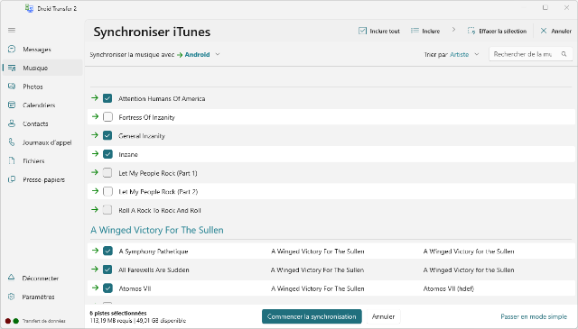The width and height of the screenshot is (578, 329).
Task: Click Inclure tout toolbar button
Action: 379,31
